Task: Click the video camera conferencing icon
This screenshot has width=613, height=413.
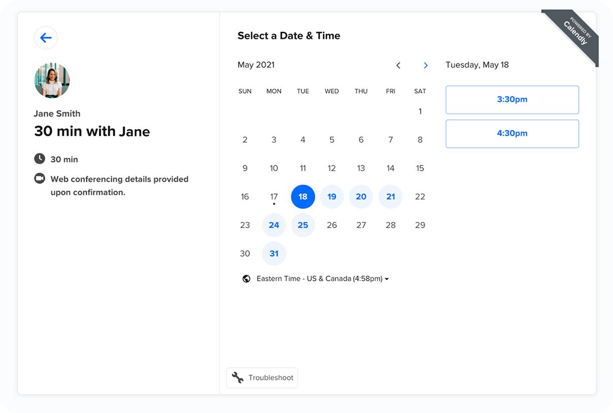Action: pyautogui.click(x=40, y=179)
